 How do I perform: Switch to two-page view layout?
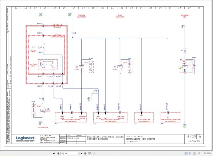pos(195,154)
